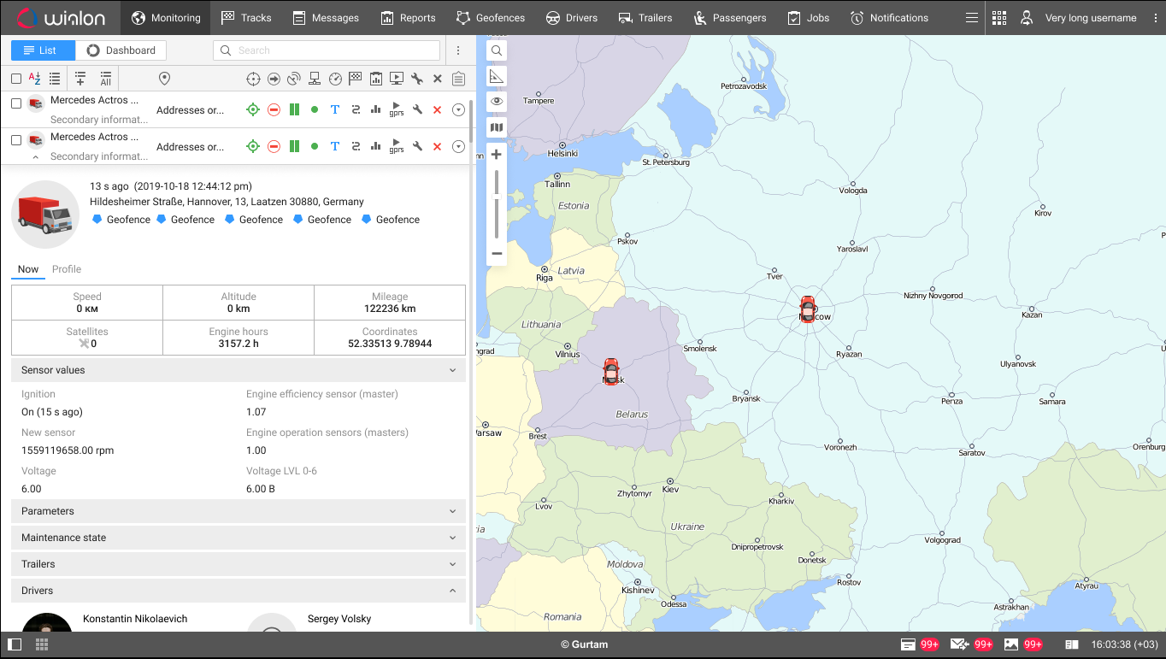The height and width of the screenshot is (659, 1166).
Task: Switch to Dashboard view
Action: 121,50
